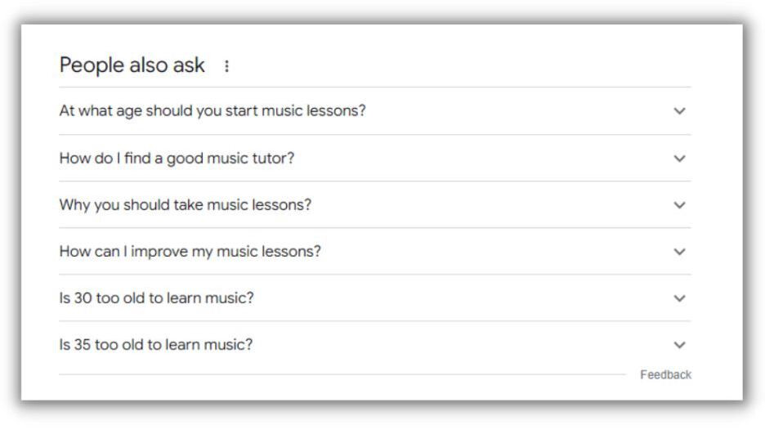765x430 pixels.
Task: Expand the Is 35 too old chevron
Action: 680,345
